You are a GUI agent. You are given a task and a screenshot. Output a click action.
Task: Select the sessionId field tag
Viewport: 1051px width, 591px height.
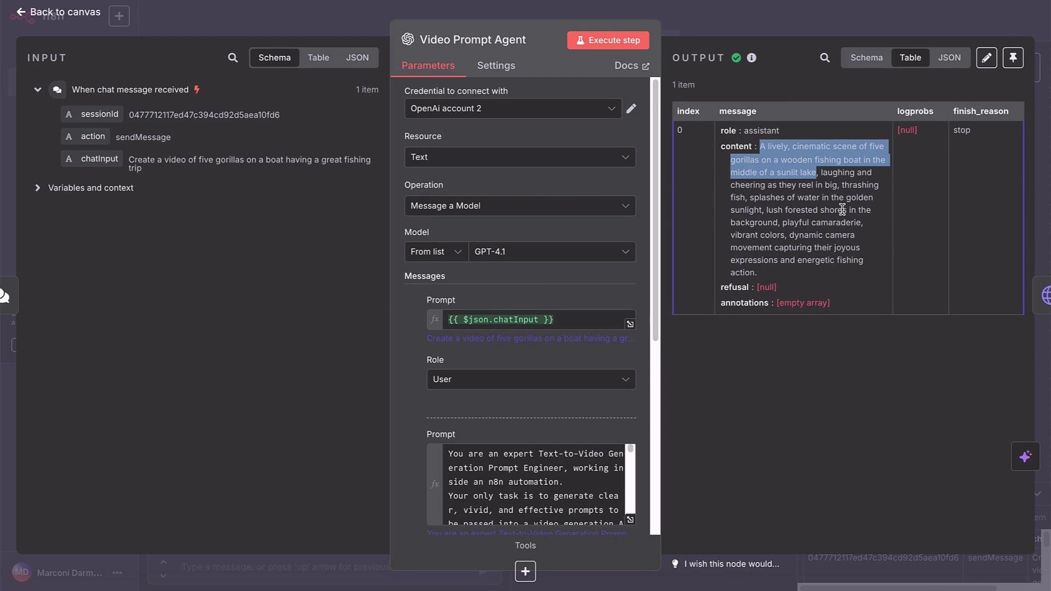click(92, 114)
